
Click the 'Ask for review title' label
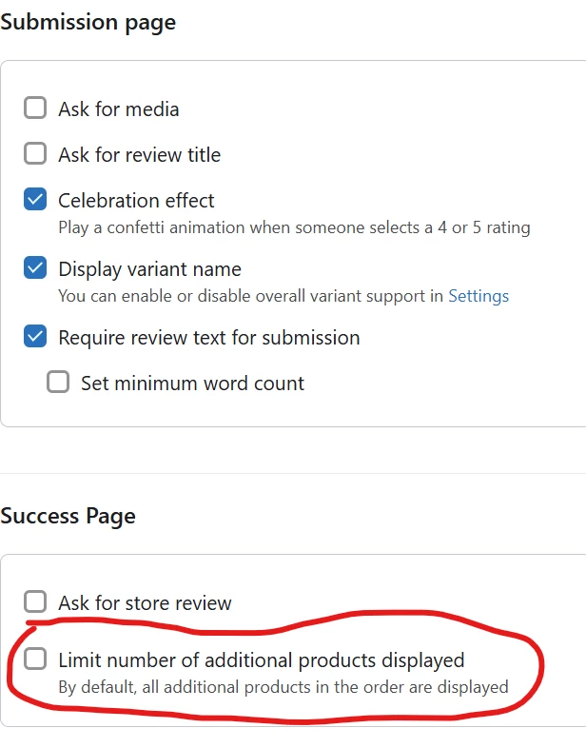point(140,155)
